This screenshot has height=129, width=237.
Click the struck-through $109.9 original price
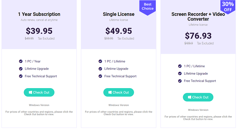tap(189, 44)
